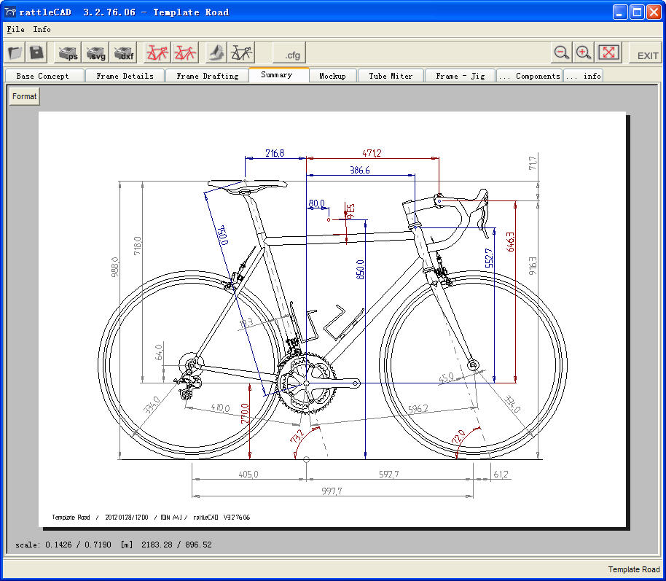Switch to the Base Concept tab
This screenshot has height=581, width=666.
tap(43, 76)
